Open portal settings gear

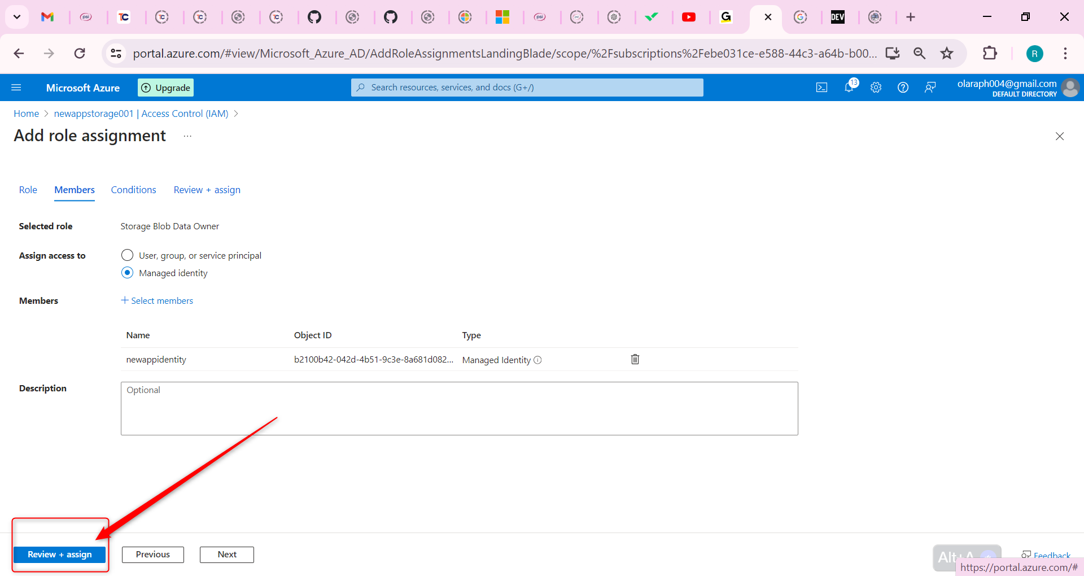pyautogui.click(x=876, y=87)
